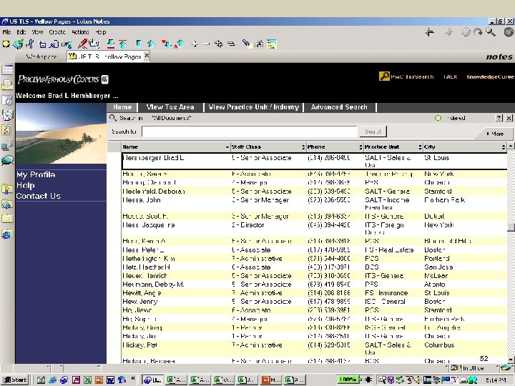Click the back navigation arrow in toolbar

(x=430, y=31)
